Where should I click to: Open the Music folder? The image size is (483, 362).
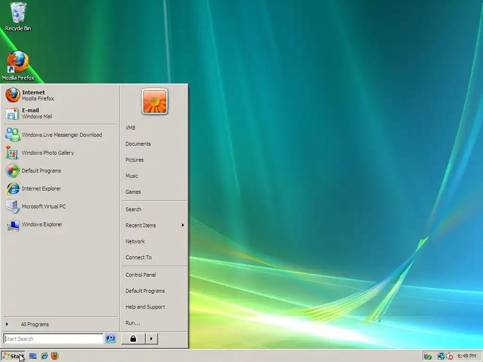pyautogui.click(x=155, y=176)
